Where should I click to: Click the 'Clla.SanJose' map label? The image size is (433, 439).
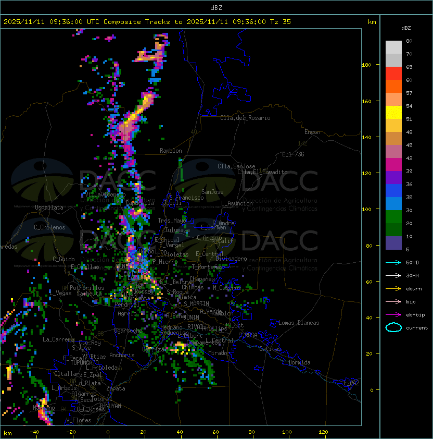(x=236, y=166)
